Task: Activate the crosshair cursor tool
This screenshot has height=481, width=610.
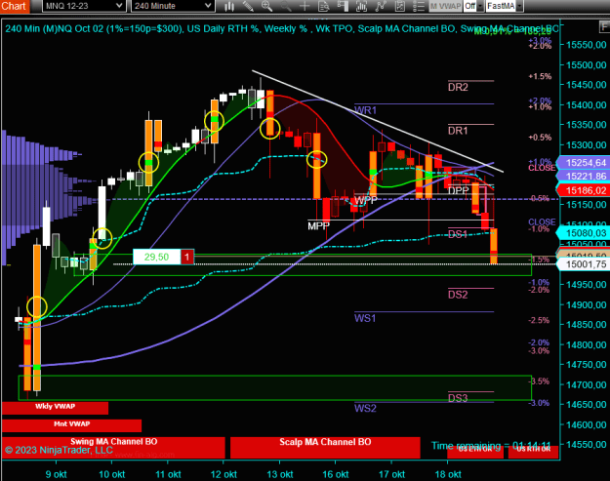Action: pyautogui.click(x=305, y=6)
